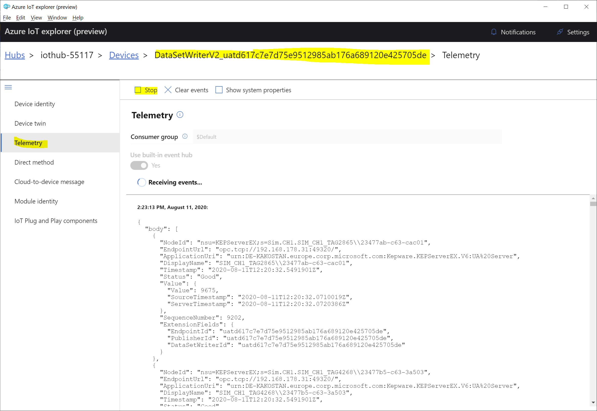Click the Clear events X icon
The image size is (597, 411).
click(168, 90)
